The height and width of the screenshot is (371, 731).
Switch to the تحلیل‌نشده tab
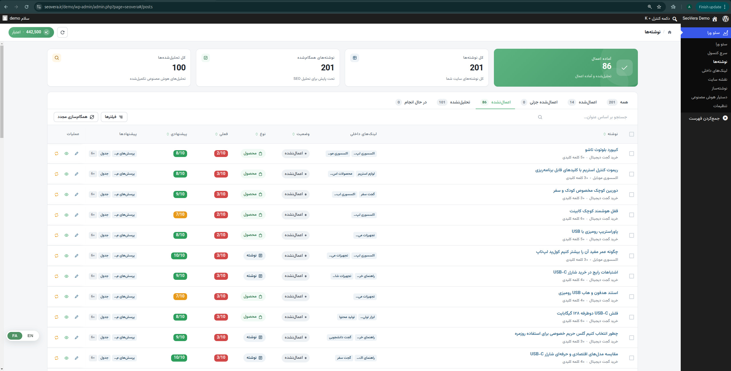453,102
